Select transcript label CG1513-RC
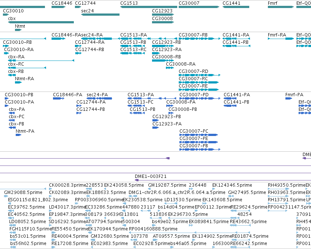 [133, 50]
